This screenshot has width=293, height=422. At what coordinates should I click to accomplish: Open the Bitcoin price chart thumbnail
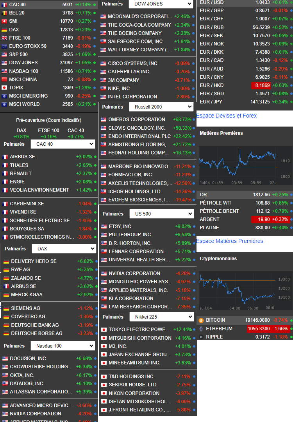[x=245, y=291]
